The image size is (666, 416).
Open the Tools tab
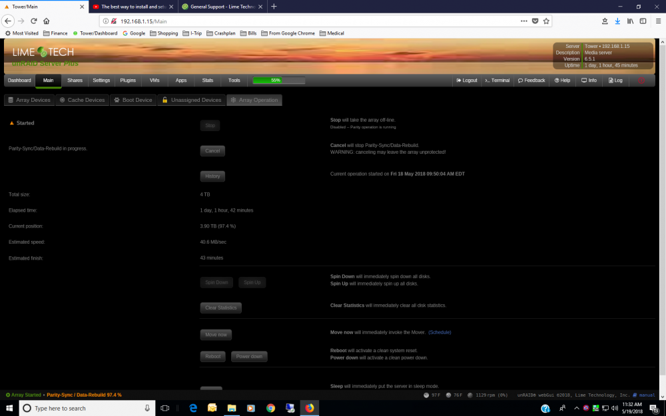234,81
